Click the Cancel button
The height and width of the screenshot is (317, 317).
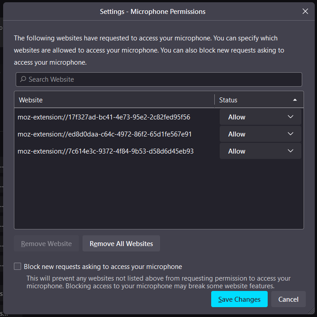(288, 299)
